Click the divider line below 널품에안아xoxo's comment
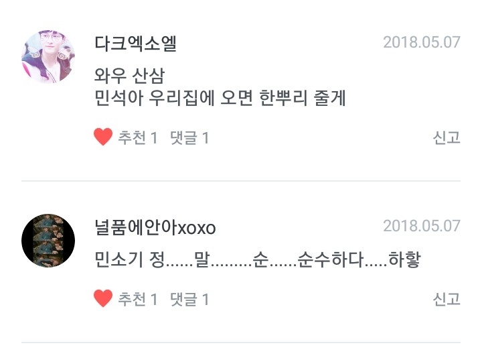 pos(241,343)
